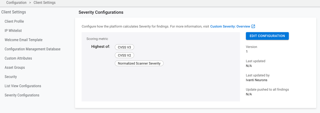Click the external link icon beside Custom Severity
320x113 pixels.
pyautogui.click(x=253, y=26)
